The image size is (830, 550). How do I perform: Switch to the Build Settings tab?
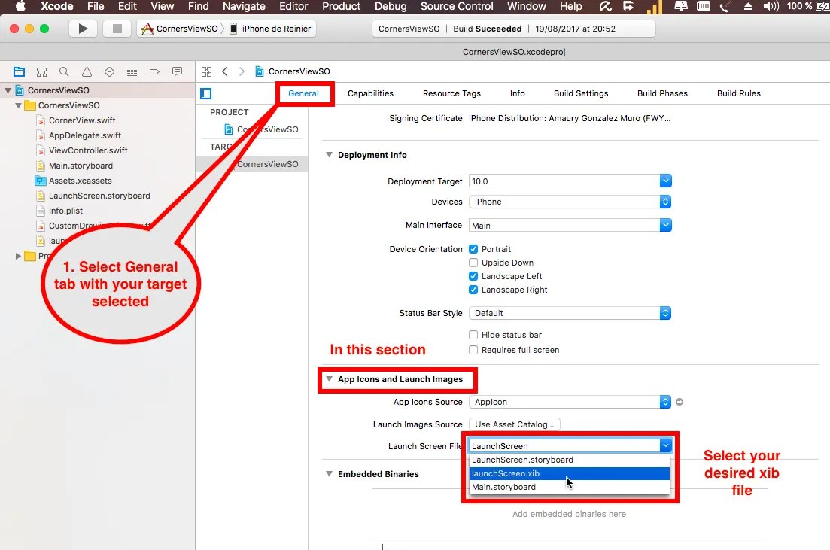pos(581,94)
